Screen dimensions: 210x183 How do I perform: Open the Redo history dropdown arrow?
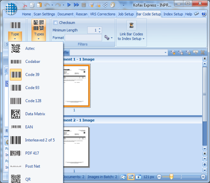click(63, 5)
